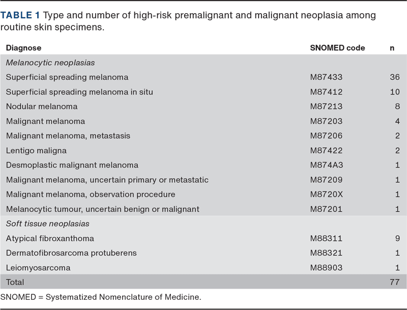Screen dimensions: 407x310
Task: Select the "Diagnose" column header
Action: click(23, 48)
